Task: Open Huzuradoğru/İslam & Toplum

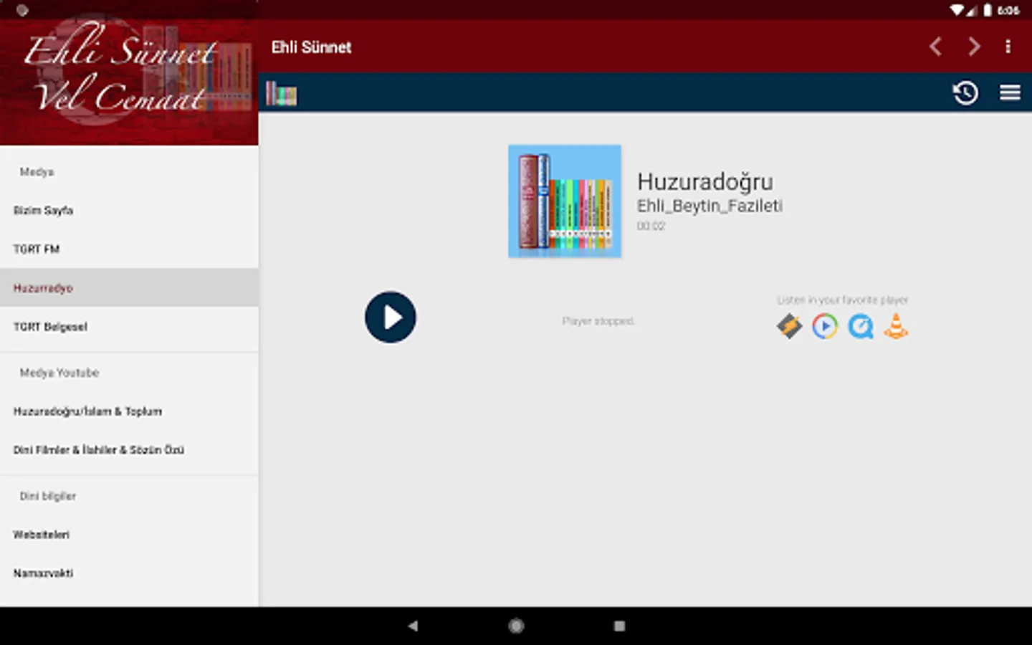Action: click(x=129, y=411)
